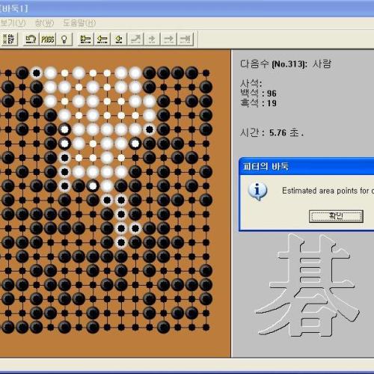This screenshot has width=374, height=374.
Task: Click the long right-arrow fast-forward icon
Action: (x=169, y=39)
